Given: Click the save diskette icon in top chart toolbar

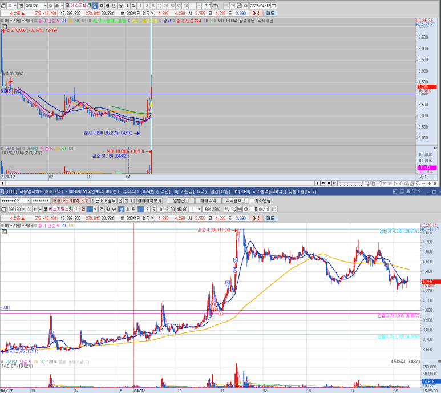Looking at the screenshot, I should (x=240, y=6).
